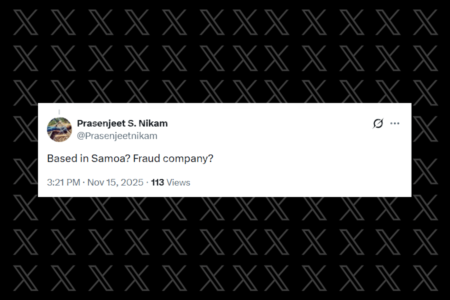
Task: Click the dot separator before the view count
Action: click(x=147, y=182)
